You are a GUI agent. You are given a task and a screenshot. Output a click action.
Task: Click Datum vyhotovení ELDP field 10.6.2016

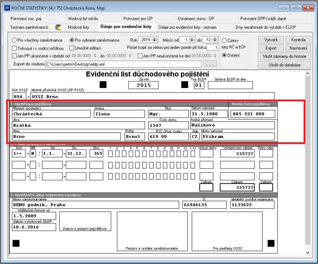coord(34,227)
